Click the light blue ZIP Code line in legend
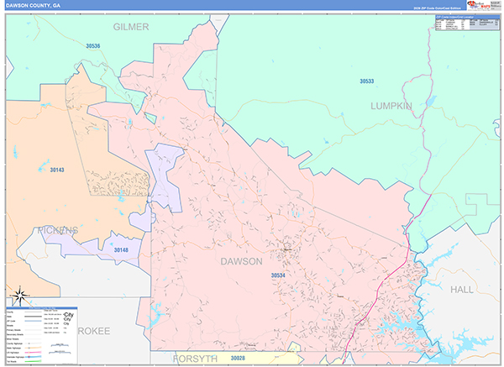Screen dimensions: 504x367 click(33, 321)
